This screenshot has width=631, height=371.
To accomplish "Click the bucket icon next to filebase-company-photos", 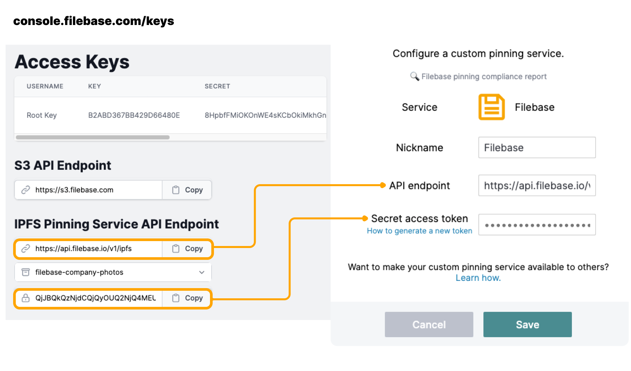I will [26, 272].
